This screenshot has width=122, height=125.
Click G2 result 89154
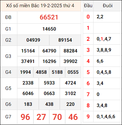point(65,40)
